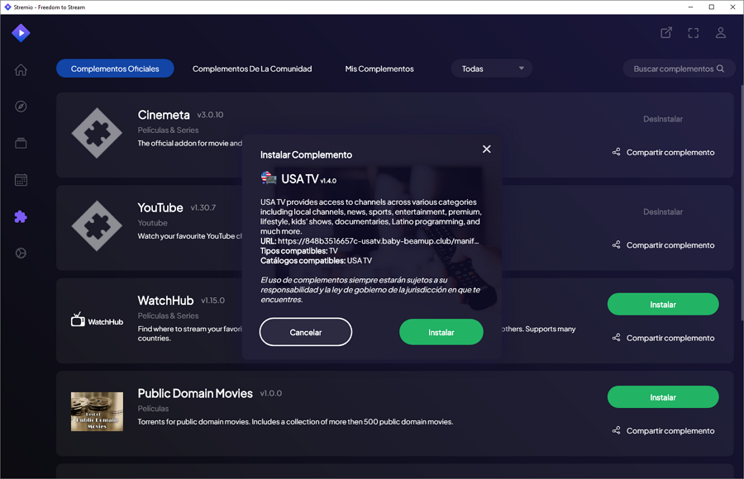Install USA TV from the dialog
This screenshot has width=744, height=479.
click(x=441, y=332)
